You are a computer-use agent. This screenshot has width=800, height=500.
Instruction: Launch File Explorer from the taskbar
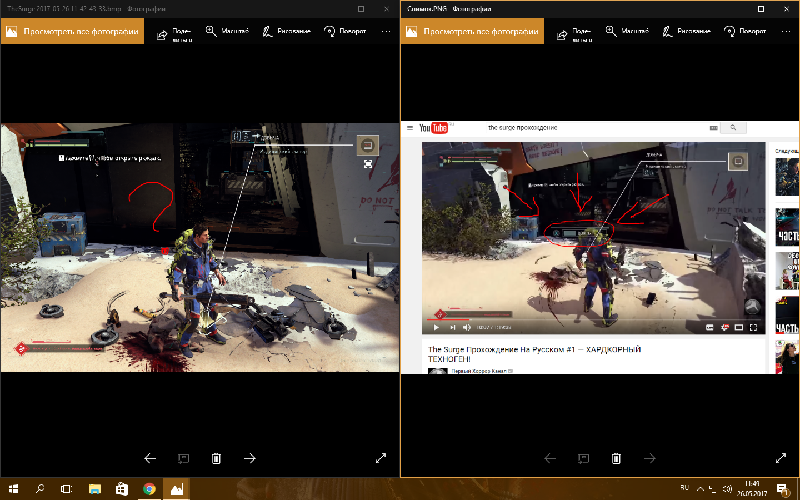click(95, 489)
